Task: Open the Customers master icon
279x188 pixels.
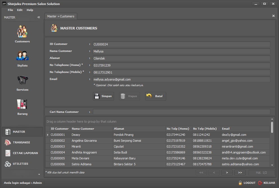Action: coord(22,32)
